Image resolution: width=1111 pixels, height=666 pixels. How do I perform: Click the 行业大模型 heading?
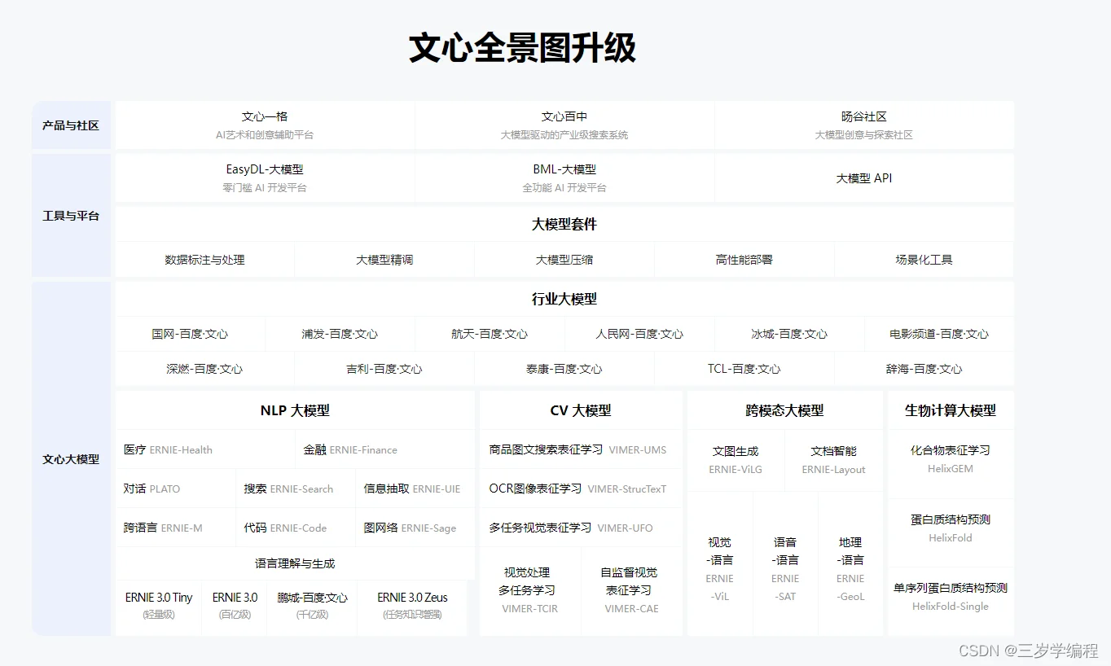(x=564, y=299)
